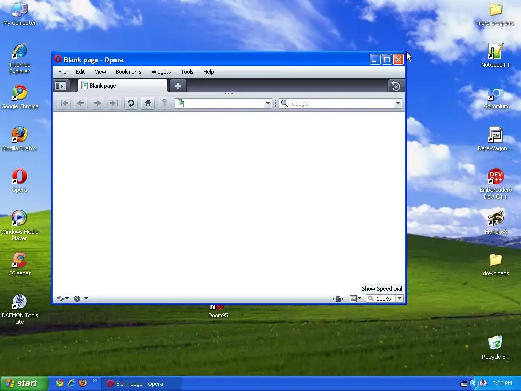Image resolution: width=521 pixels, height=391 pixels.
Task: Click the Forward arrow button
Action: pos(97,103)
